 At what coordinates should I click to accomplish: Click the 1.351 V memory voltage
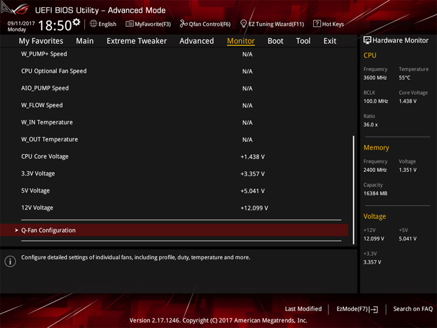[x=407, y=170]
